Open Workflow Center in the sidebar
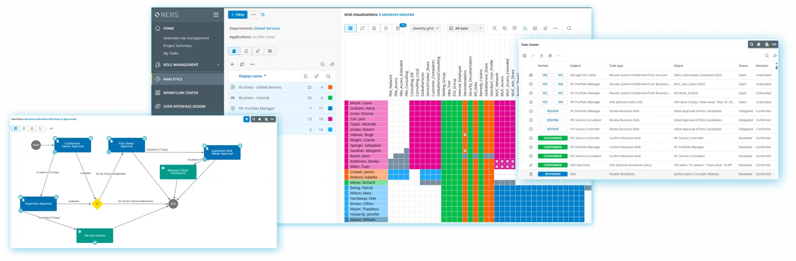 pos(181,93)
